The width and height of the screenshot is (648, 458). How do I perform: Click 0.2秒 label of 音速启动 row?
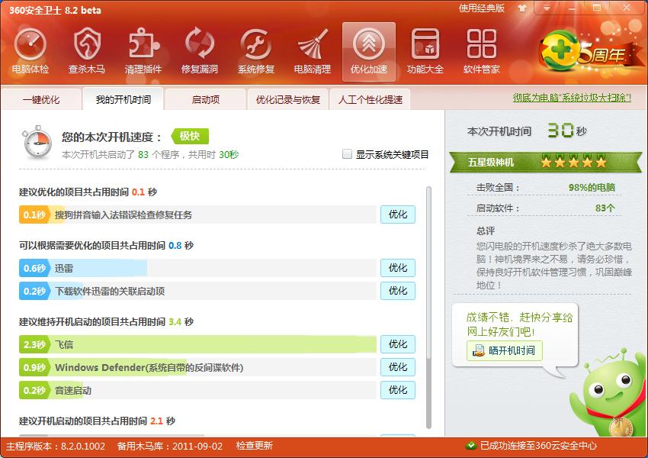pos(34,390)
